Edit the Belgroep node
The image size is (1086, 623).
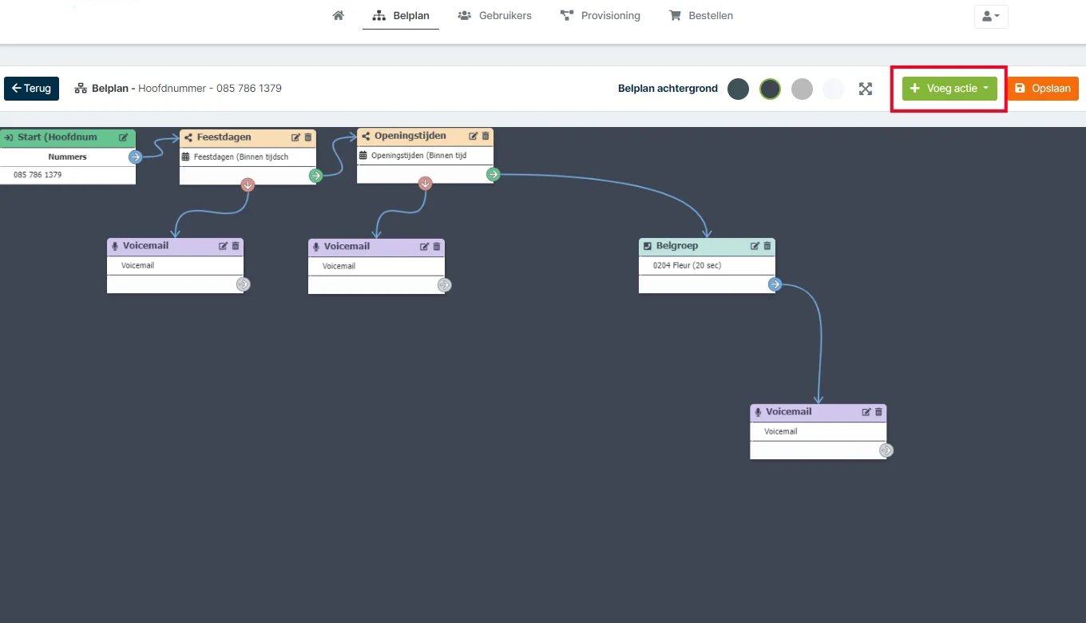tap(755, 246)
